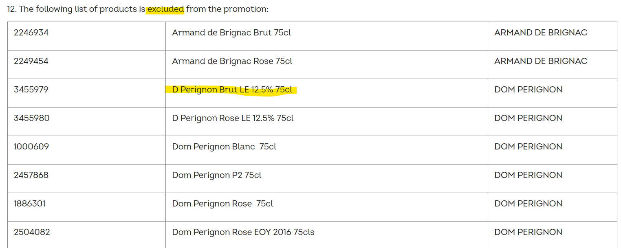Click product code 3455979
621x248 pixels.
[x=31, y=90]
